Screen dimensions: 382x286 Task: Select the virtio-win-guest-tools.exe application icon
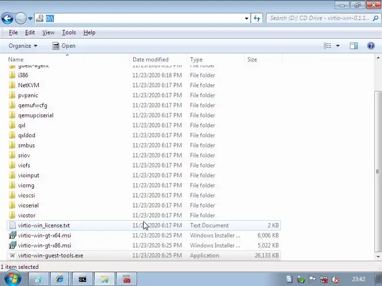[x=12, y=255]
